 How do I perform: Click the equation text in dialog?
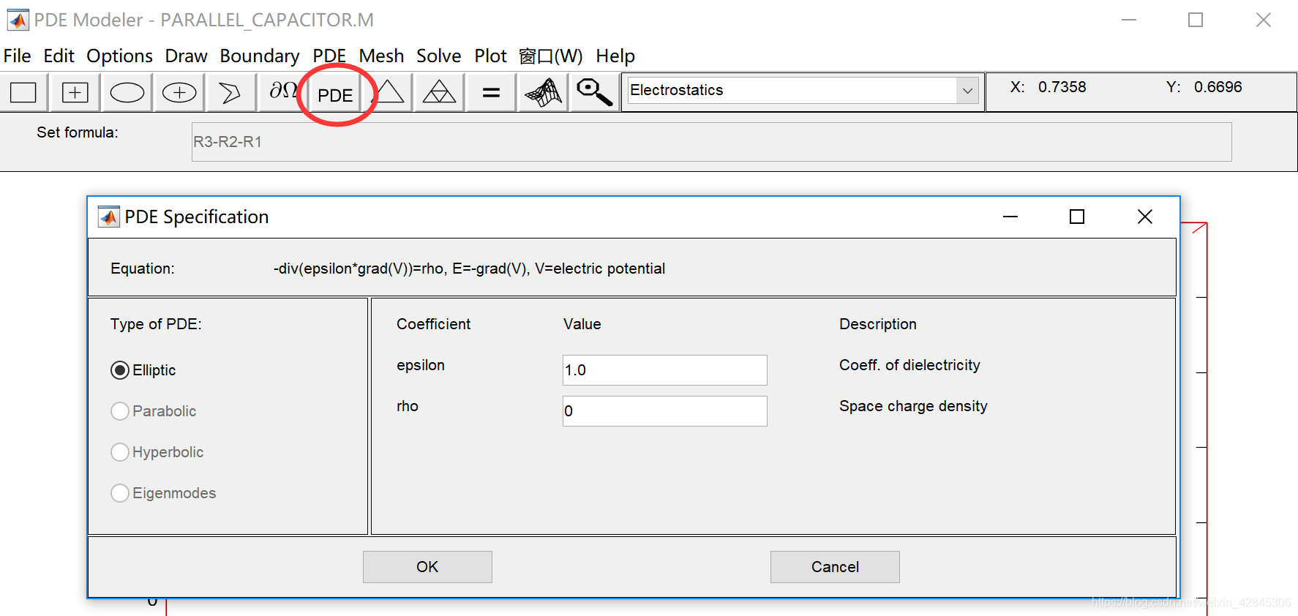469,268
